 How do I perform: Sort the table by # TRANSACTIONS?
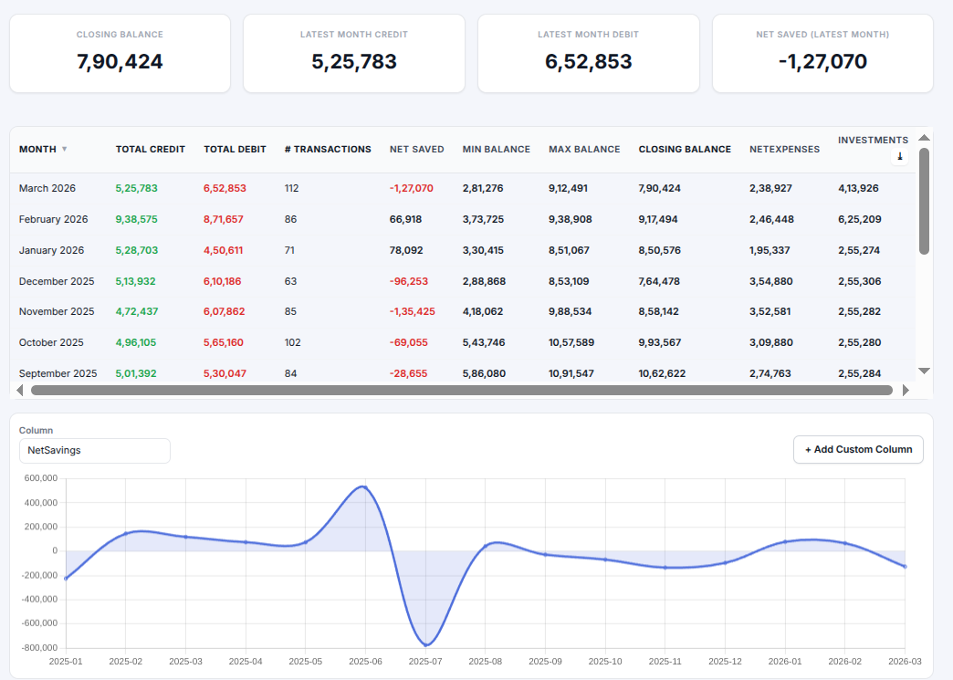(x=328, y=149)
